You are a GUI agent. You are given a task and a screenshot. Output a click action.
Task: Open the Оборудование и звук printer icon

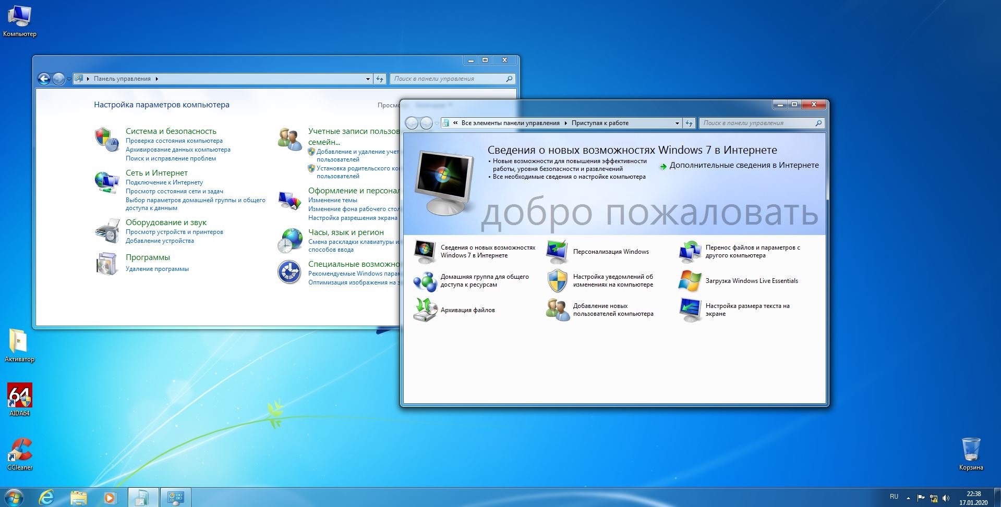(107, 231)
